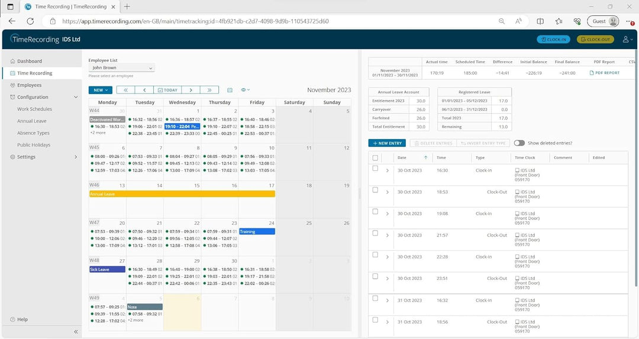Open the eye visibility options dropdown
Viewport: 639px width, 339px height.
tap(246, 90)
